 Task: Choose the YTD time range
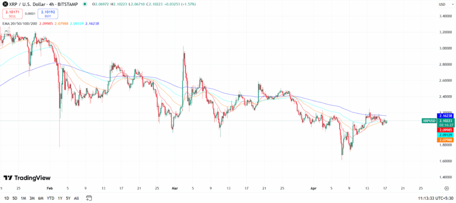pyautogui.click(x=50, y=198)
